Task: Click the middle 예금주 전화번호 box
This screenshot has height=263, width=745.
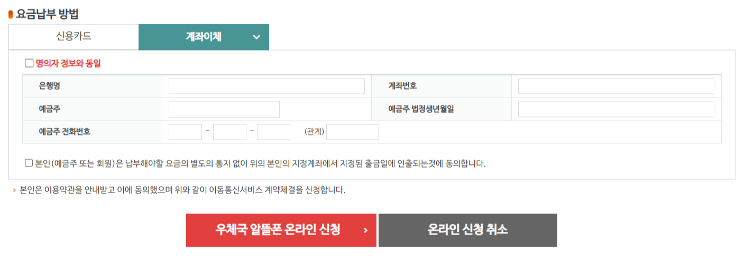Action: click(229, 132)
